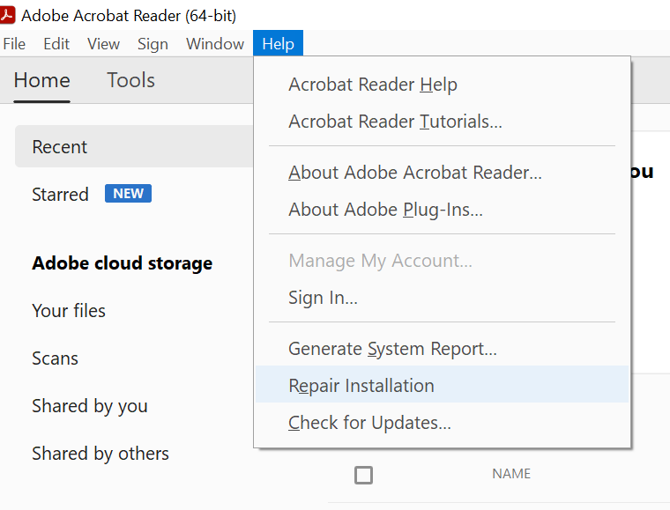Sort the list by NAME column header

511,474
